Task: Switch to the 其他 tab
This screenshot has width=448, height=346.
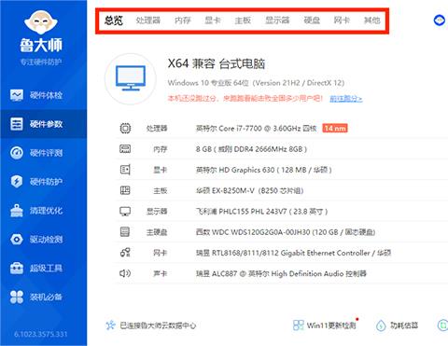Action: (371, 21)
